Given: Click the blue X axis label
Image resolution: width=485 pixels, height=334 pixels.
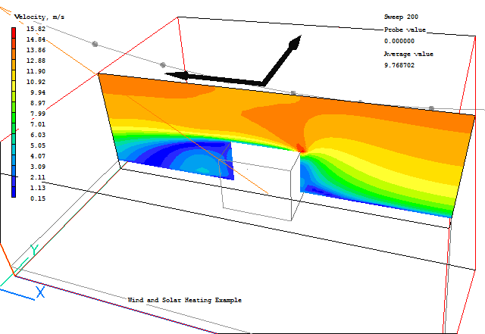Looking at the screenshot, I should (x=41, y=292).
